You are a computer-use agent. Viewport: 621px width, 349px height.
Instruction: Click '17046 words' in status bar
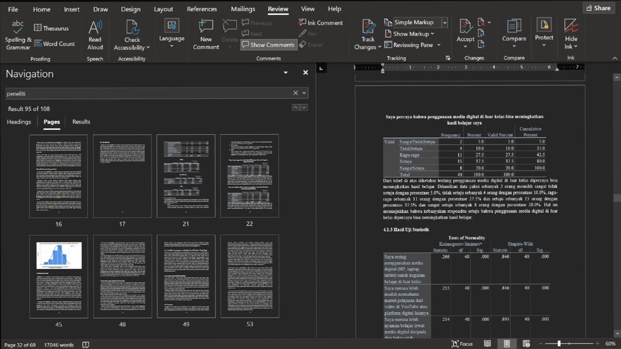coord(59,344)
